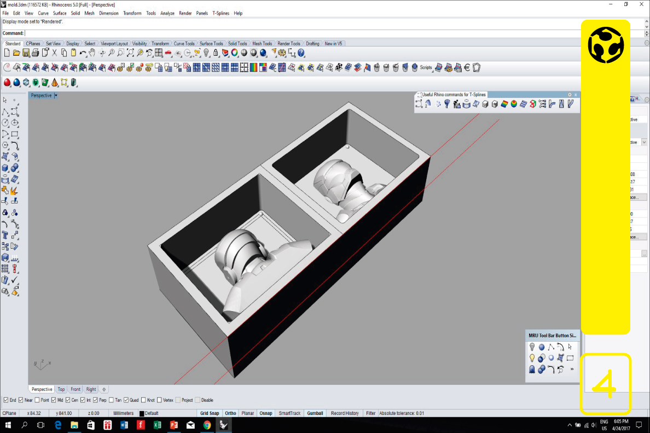The width and height of the screenshot is (650, 433).
Task: Select the Box solid tool in sidebar
Action: (x=5, y=168)
